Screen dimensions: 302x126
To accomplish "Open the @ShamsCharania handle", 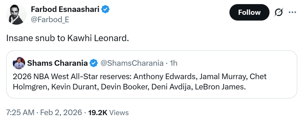I will click(x=132, y=63).
